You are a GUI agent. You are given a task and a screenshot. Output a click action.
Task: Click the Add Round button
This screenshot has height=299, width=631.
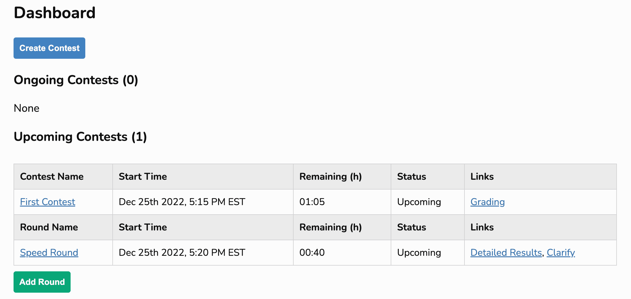click(x=42, y=282)
